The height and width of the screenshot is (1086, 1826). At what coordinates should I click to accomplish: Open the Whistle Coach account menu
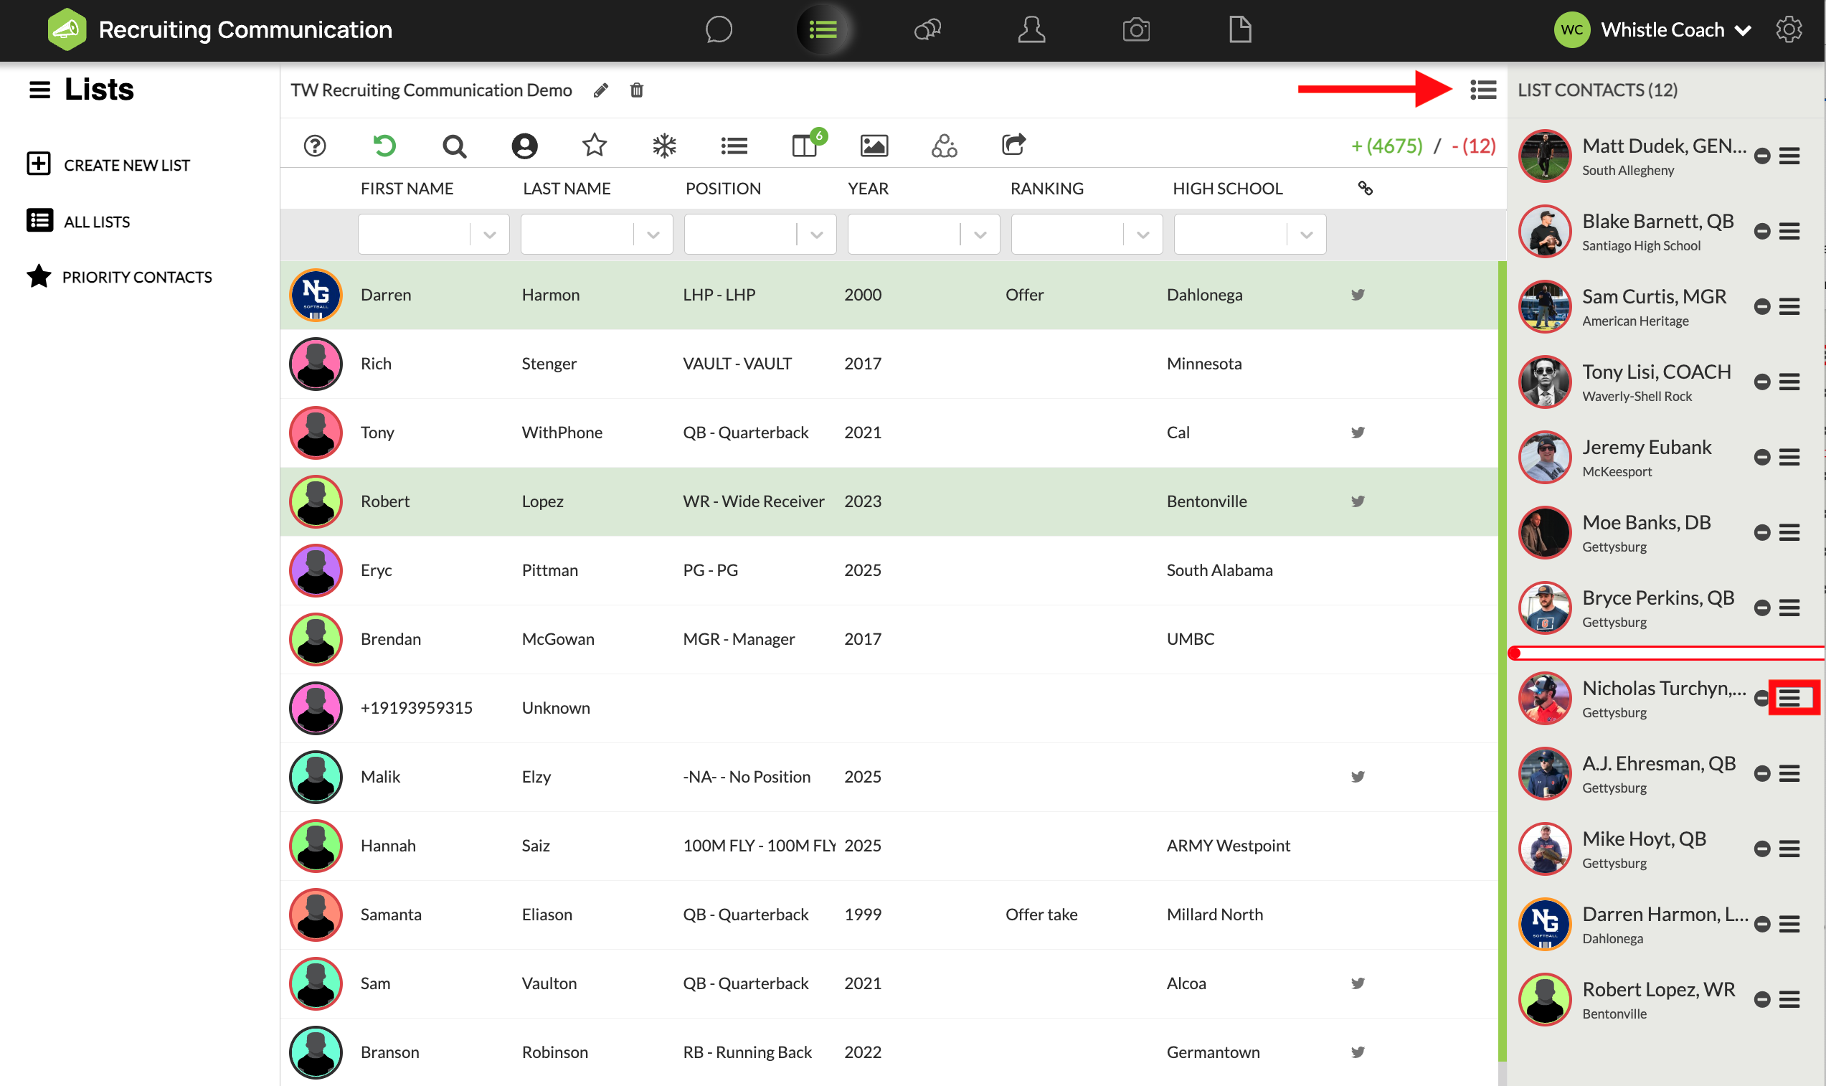point(1652,30)
